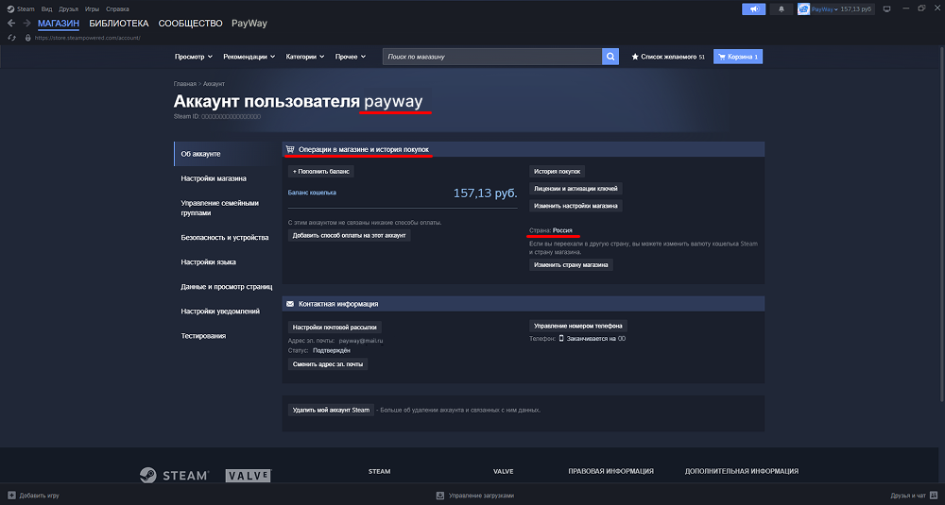
Task: Click Изменить настройки магазина button
Action: [576, 206]
